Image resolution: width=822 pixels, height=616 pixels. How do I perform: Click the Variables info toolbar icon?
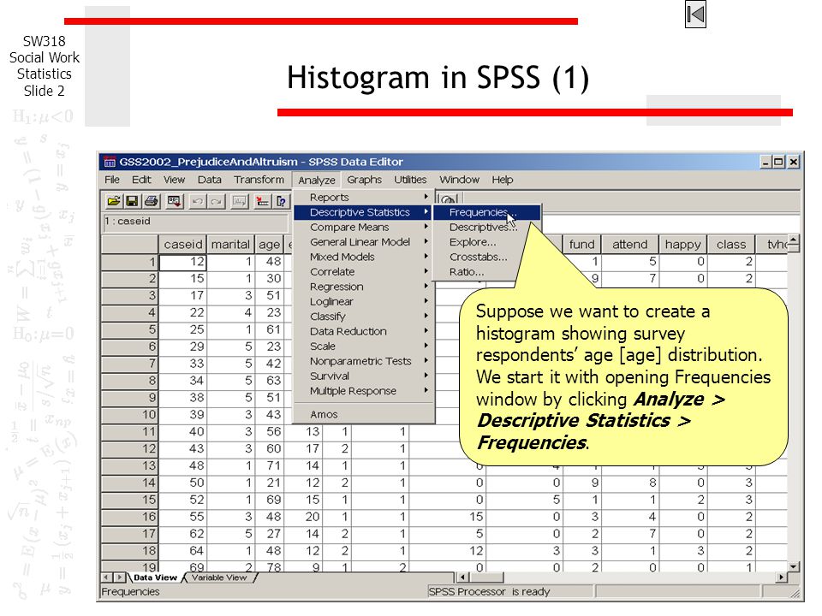pos(281,201)
